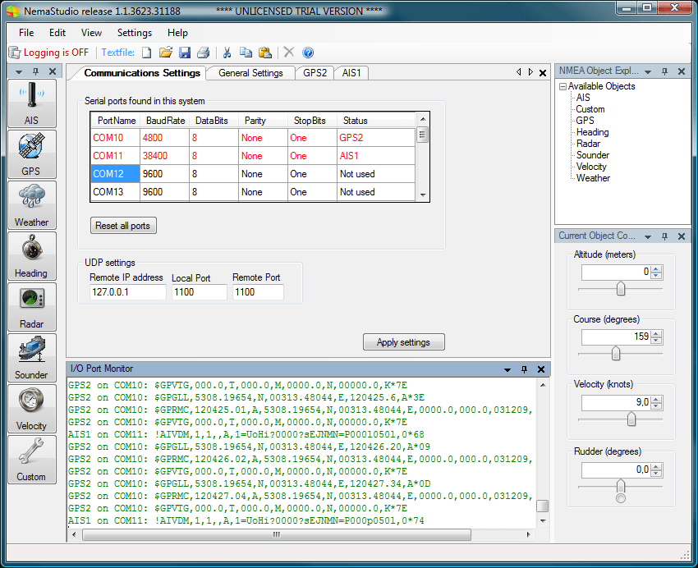Viewport: 698px width, 568px height.
Task: Switch to the General Settings tab
Action: pyautogui.click(x=250, y=73)
